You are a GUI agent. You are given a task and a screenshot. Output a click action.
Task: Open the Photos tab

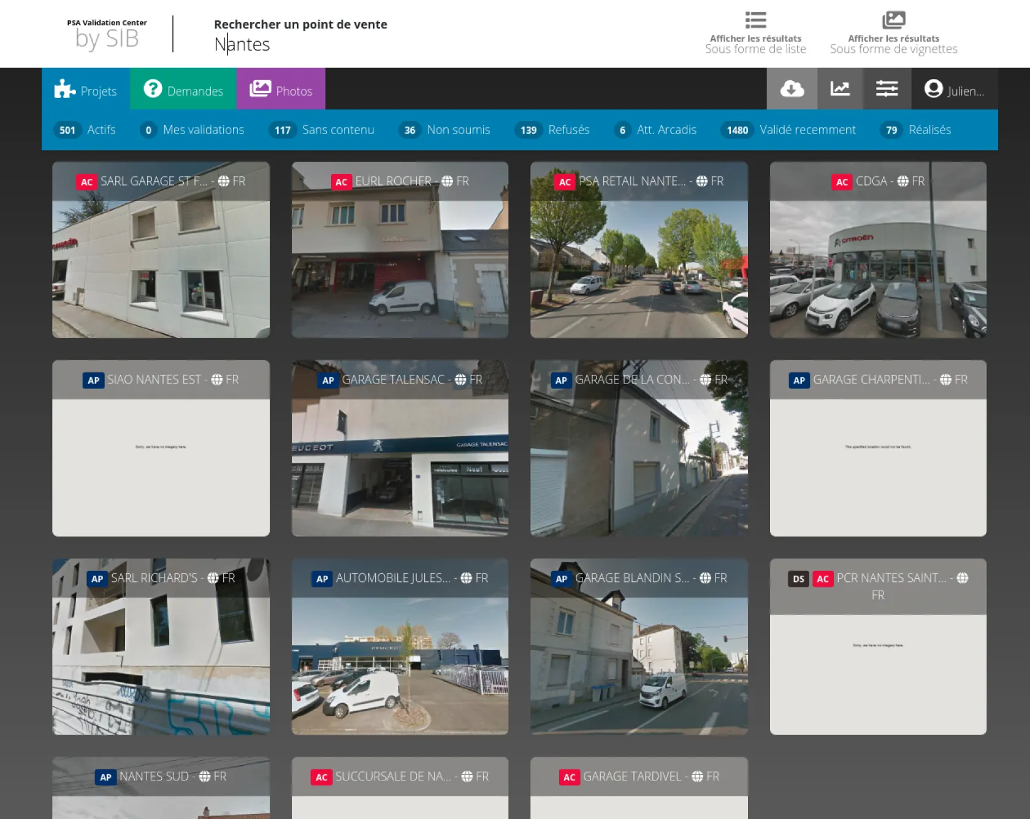[x=281, y=89]
